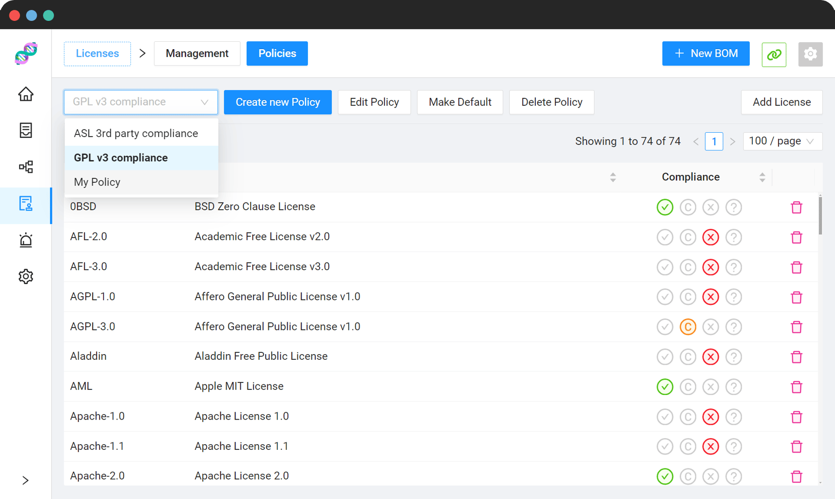Set AML license to denied status

tap(710, 387)
